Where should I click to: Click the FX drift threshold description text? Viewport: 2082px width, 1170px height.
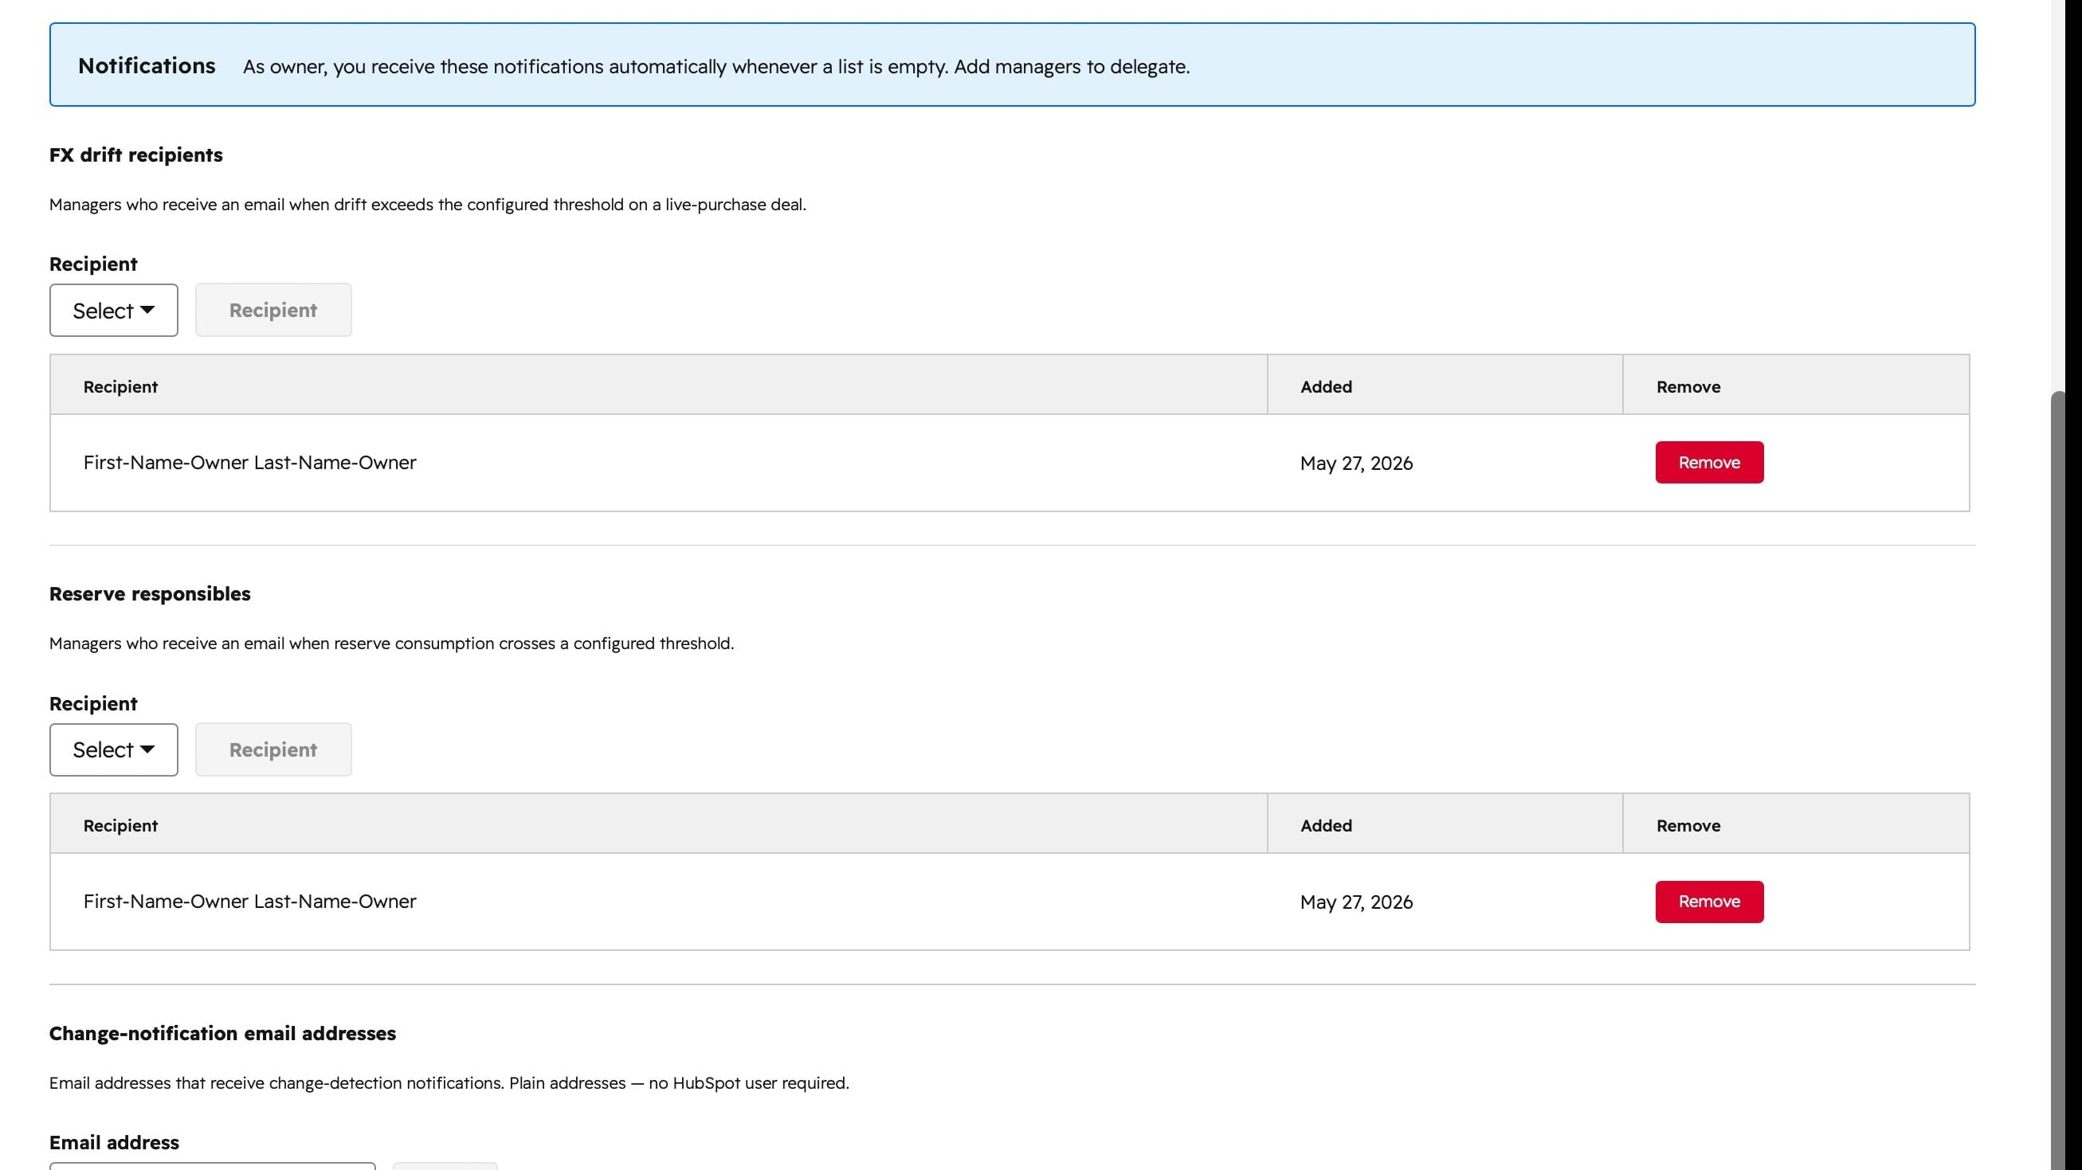pyautogui.click(x=428, y=205)
